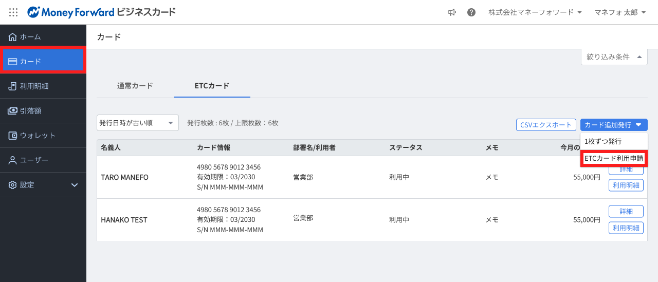Click 詳細 button for HANAKO TEST

click(x=626, y=211)
